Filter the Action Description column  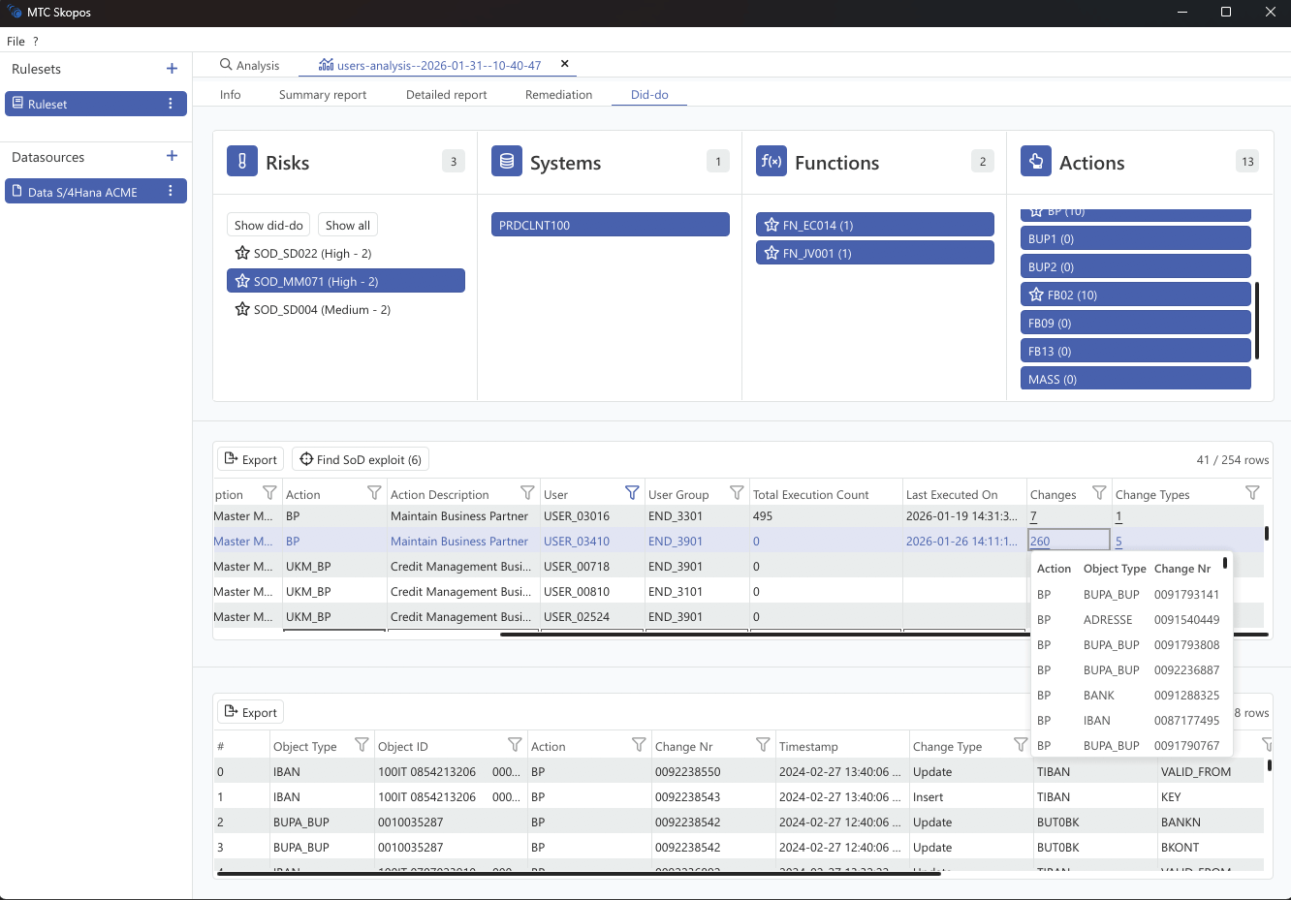tap(527, 493)
